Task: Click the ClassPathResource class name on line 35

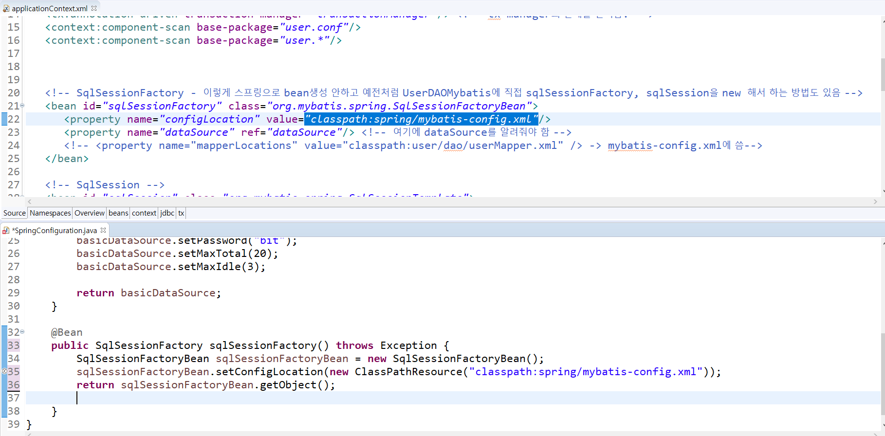Action: coord(408,372)
